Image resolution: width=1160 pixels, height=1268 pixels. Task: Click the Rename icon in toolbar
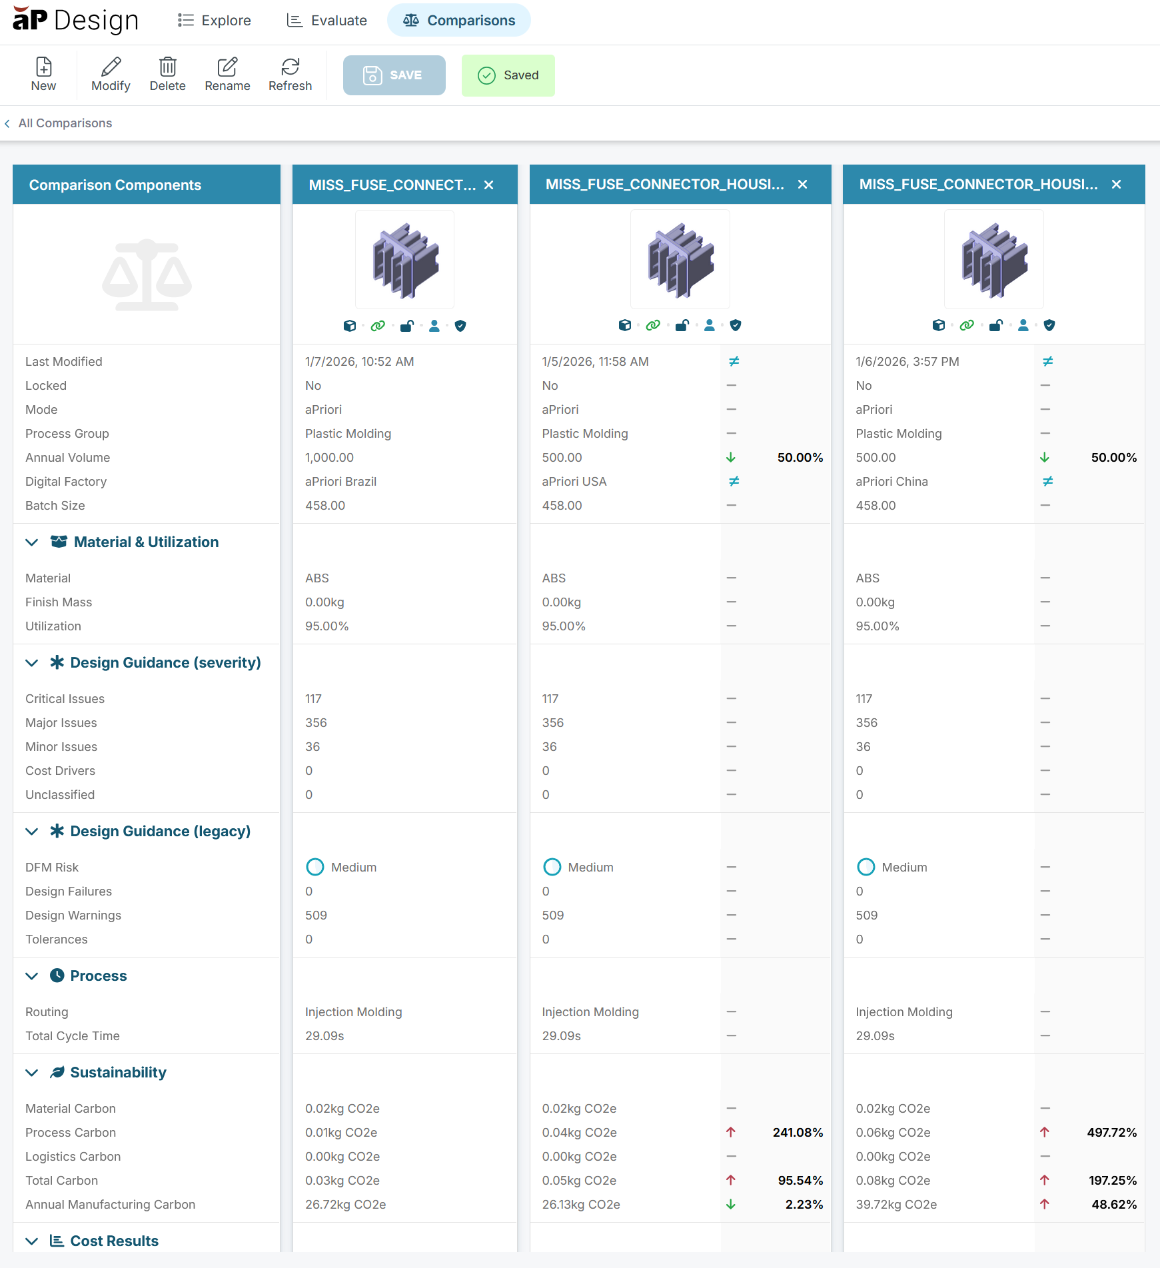[x=227, y=67]
